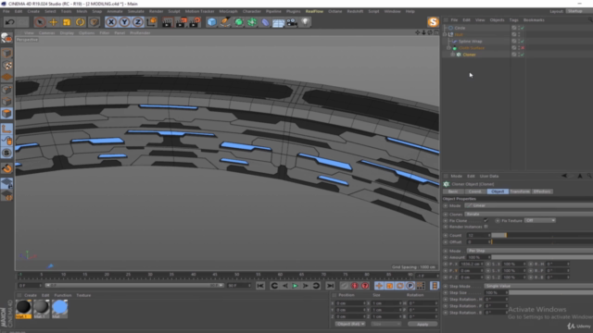Switch to the Basic tab
Screen dimensions: 593x333
click(453, 191)
